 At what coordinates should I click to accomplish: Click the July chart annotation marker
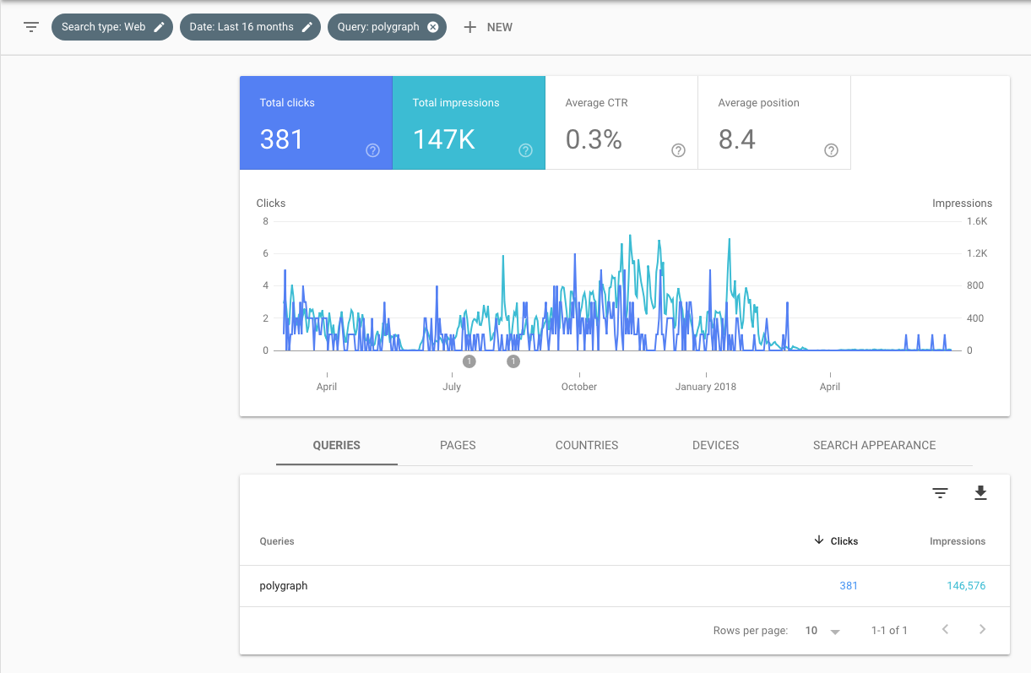click(x=469, y=361)
